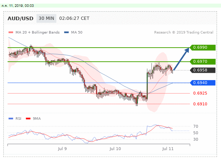Click the MA 50 blue legend swatch
Image resolution: width=221 pixels, height=162 pixels.
tap(66, 32)
